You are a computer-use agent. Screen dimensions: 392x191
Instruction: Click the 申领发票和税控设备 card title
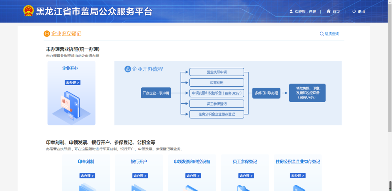[192, 162]
